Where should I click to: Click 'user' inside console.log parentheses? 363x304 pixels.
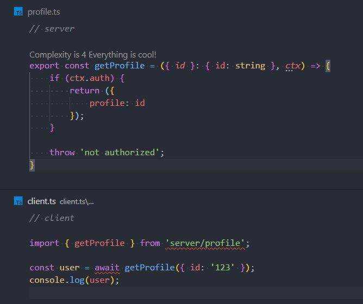point(99,280)
